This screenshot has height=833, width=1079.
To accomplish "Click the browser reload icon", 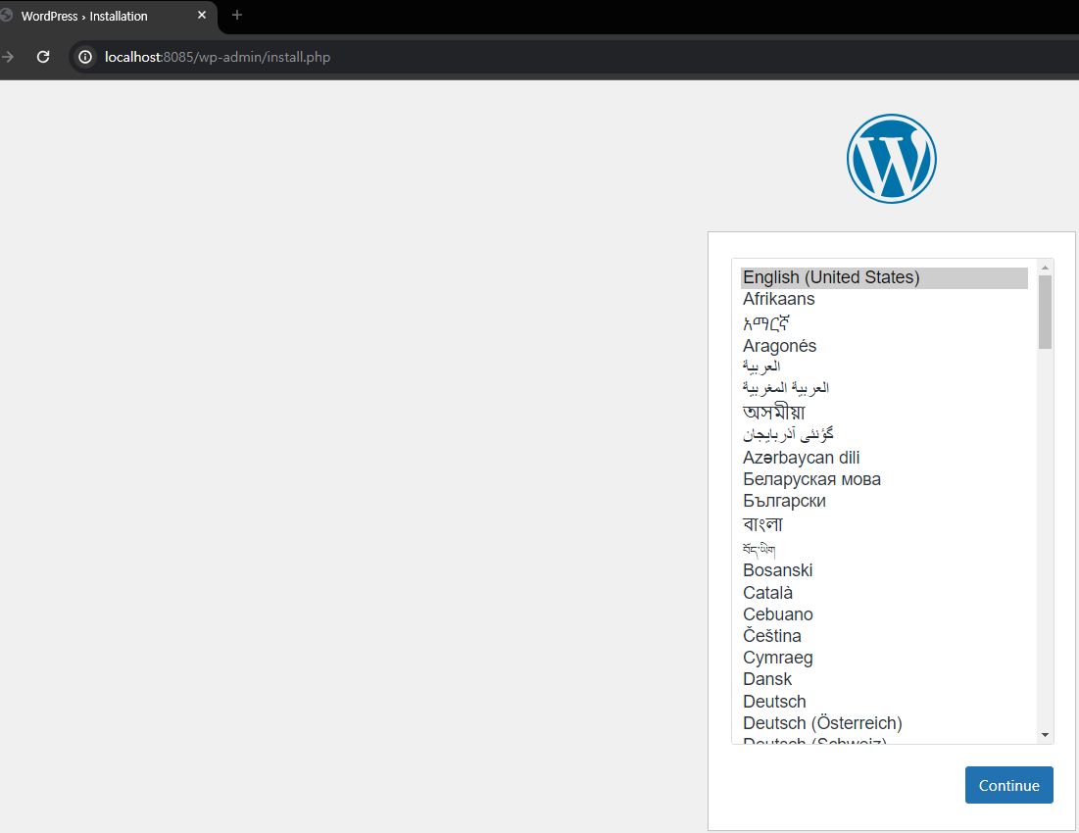I will tap(43, 57).
